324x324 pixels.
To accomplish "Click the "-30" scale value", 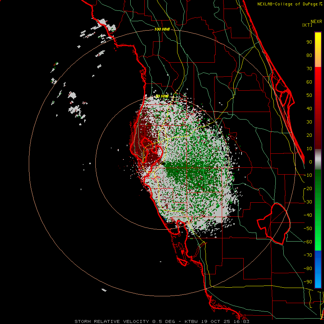I will coord(308,202).
